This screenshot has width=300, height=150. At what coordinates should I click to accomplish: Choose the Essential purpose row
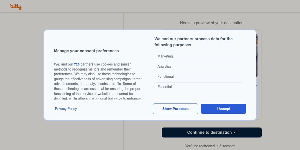198,87
